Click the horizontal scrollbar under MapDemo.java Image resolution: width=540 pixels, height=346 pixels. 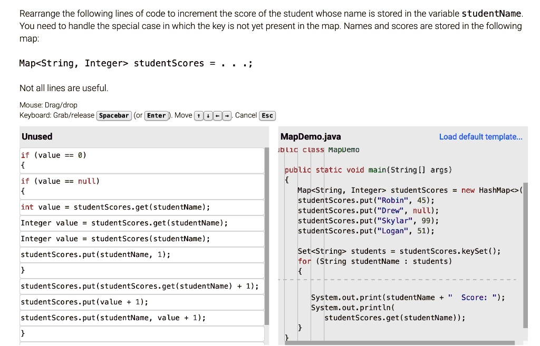click(x=401, y=343)
